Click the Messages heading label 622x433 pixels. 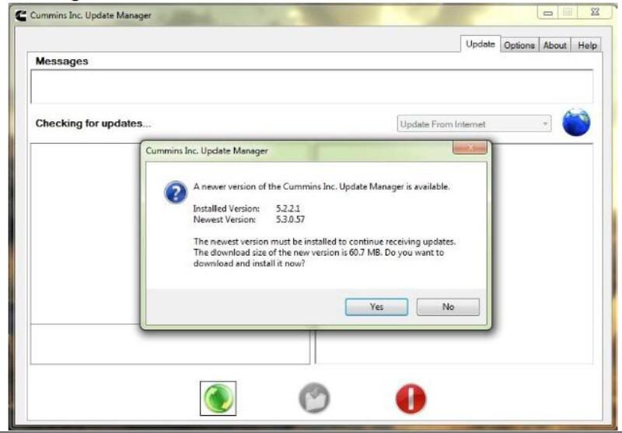(x=62, y=61)
